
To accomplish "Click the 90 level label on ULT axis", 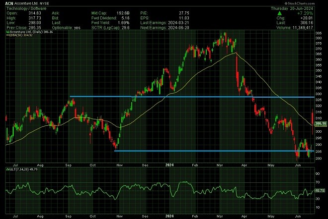I will [318, 174].
